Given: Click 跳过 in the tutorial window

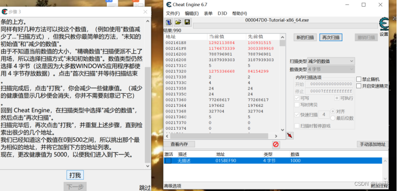Looking at the screenshot, I should point(145,188).
